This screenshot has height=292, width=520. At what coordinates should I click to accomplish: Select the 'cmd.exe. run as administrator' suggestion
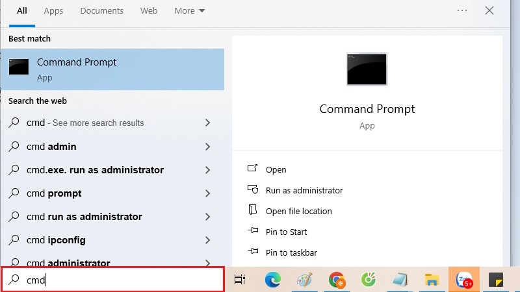pyautogui.click(x=112, y=170)
